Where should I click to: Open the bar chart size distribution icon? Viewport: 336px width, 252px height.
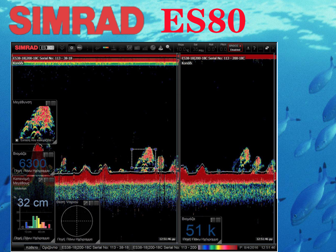[145, 48]
